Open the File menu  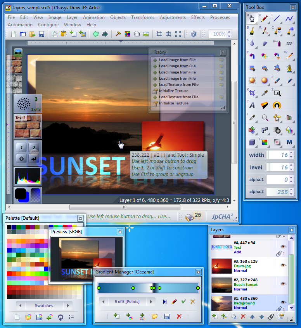tap(11, 17)
